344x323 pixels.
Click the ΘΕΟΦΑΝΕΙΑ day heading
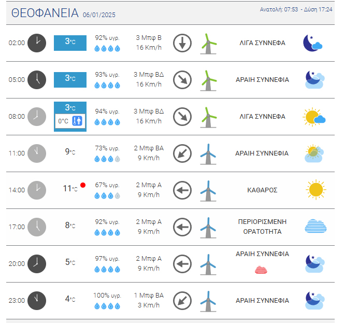[45, 13]
